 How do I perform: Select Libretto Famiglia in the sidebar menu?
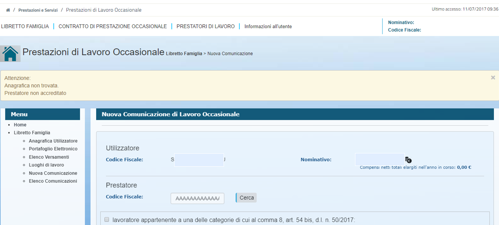point(32,133)
